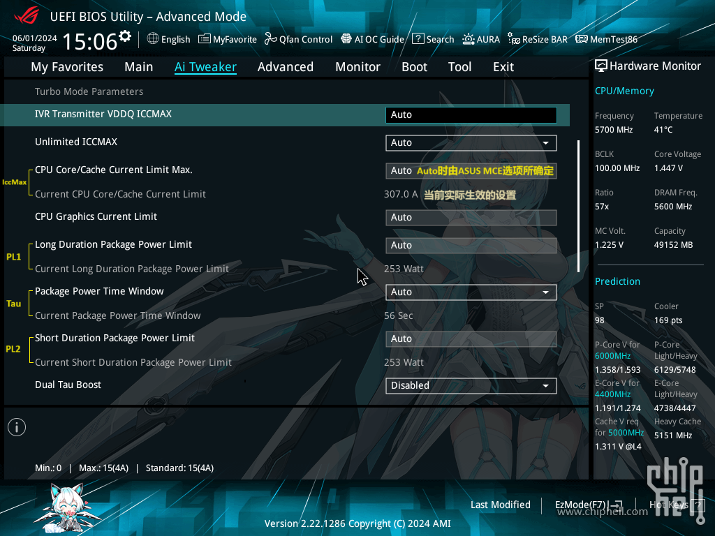Screen dimensions: 715x536
Task: Click the 6000MHz P-Core frequency
Action: click(x=612, y=356)
